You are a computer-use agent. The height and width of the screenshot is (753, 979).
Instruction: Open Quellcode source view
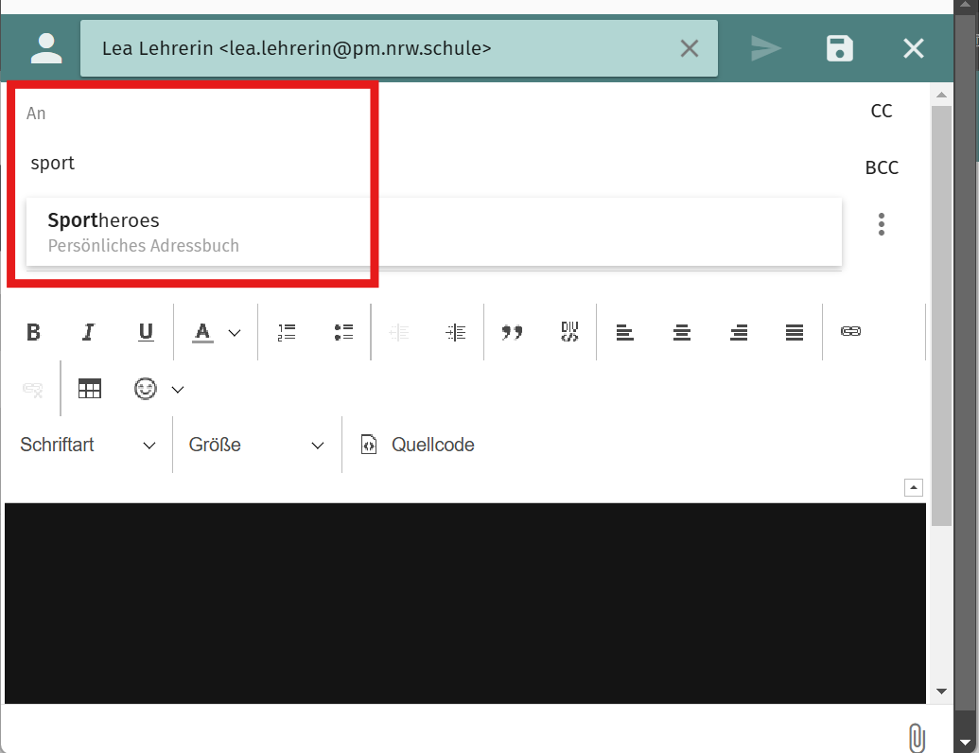click(418, 446)
